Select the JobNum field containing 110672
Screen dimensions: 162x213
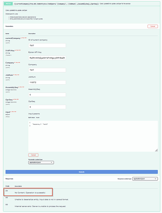click(x=47, y=82)
